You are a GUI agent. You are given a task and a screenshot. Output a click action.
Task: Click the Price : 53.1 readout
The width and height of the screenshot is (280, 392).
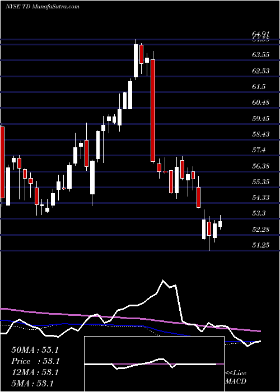[35, 361]
